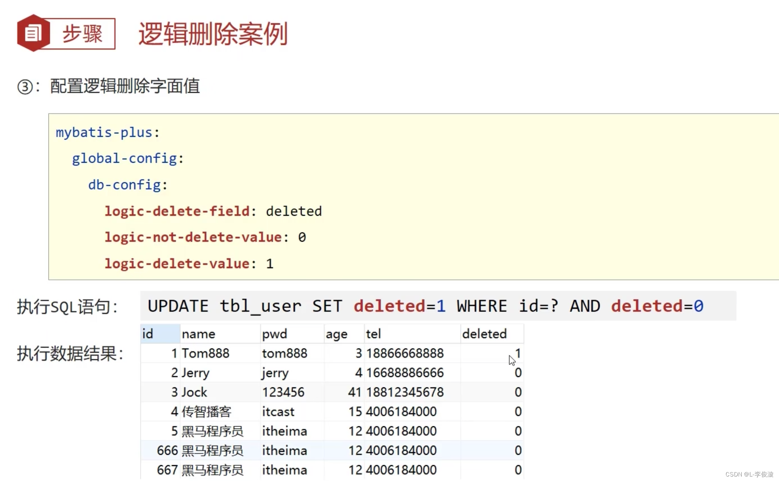Click the heading 配置逻辑删除字面值
The width and height of the screenshot is (779, 481).
point(125,86)
